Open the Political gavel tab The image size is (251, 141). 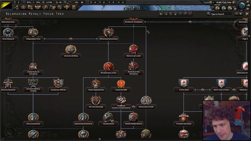click(16, 7)
